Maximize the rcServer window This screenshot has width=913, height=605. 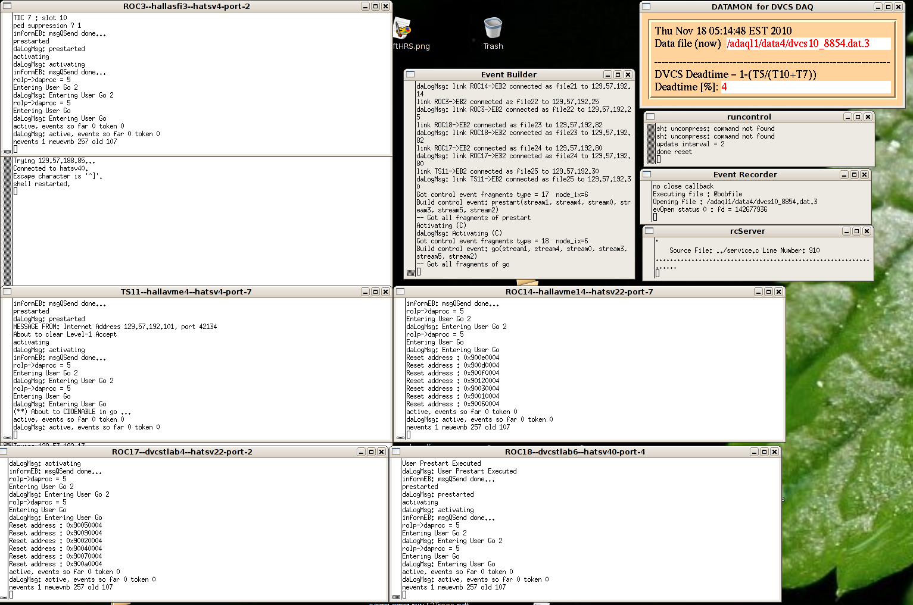(x=856, y=231)
